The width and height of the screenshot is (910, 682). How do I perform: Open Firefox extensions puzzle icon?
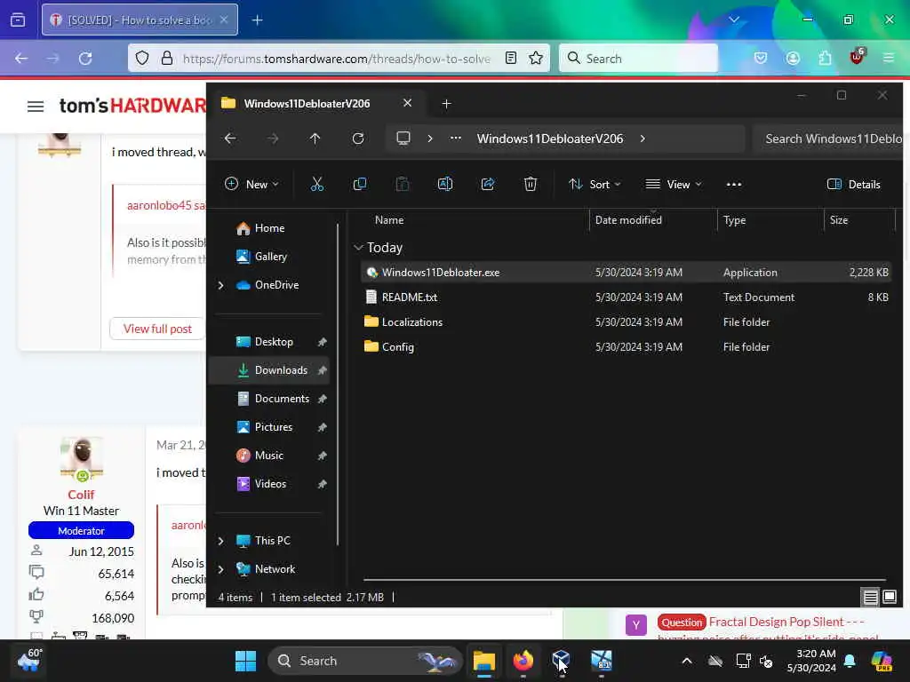click(825, 58)
